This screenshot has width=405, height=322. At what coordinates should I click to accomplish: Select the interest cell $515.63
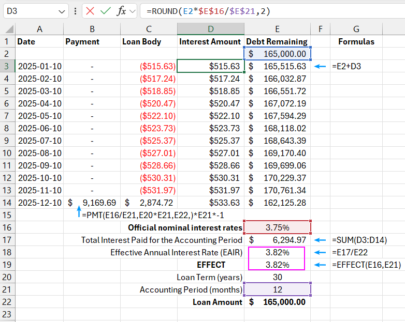[211, 66]
